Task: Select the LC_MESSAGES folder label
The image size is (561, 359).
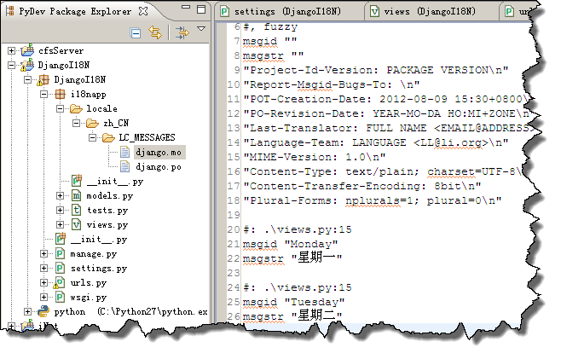Action: point(147,138)
